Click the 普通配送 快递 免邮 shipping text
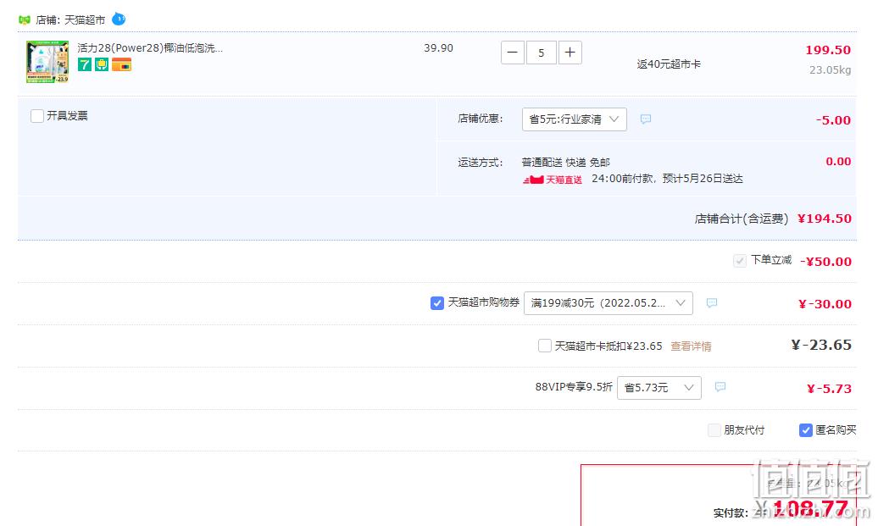Viewport: 878px width, 526px height. pyautogui.click(x=566, y=163)
